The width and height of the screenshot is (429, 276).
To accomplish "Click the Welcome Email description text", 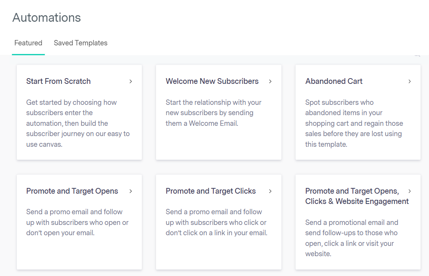I will (213, 113).
